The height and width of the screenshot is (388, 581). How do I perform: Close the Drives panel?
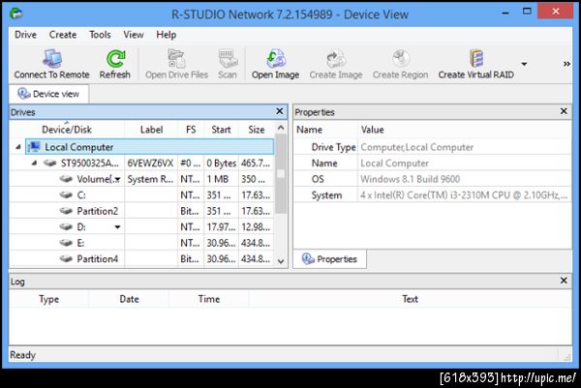pos(280,111)
